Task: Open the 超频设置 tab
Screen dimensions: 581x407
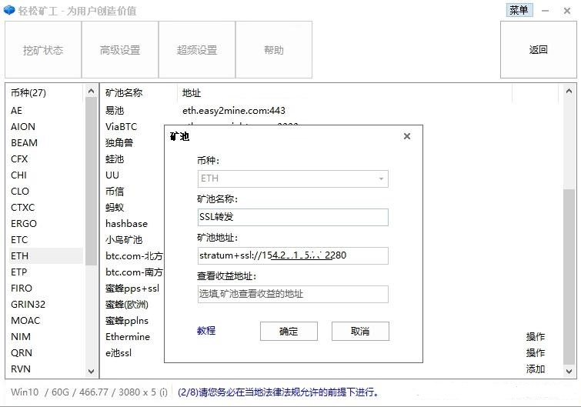Action: 197,50
